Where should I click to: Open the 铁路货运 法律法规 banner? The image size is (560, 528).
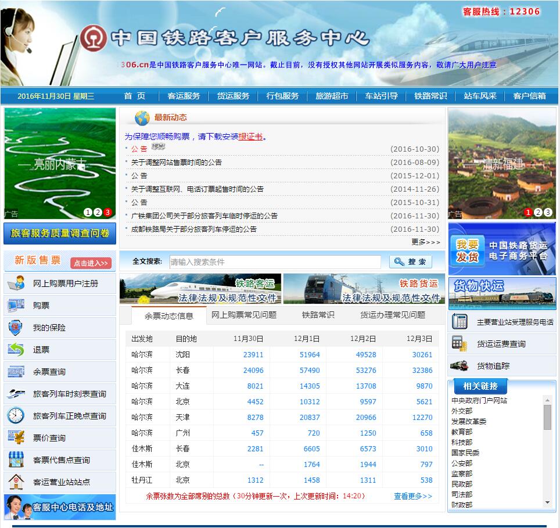[364, 289]
